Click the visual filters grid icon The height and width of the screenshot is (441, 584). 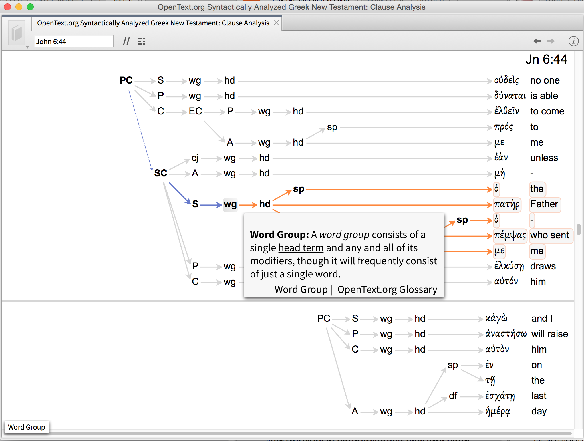[x=142, y=41]
